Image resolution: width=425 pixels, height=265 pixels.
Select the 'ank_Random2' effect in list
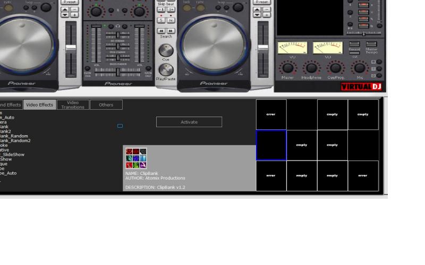(15, 140)
